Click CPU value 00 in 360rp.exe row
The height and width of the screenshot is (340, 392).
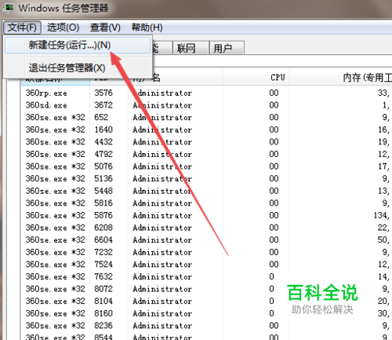coord(274,93)
